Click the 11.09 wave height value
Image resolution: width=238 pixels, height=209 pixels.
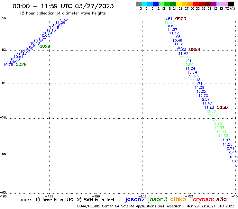pyautogui.click(x=199, y=87)
